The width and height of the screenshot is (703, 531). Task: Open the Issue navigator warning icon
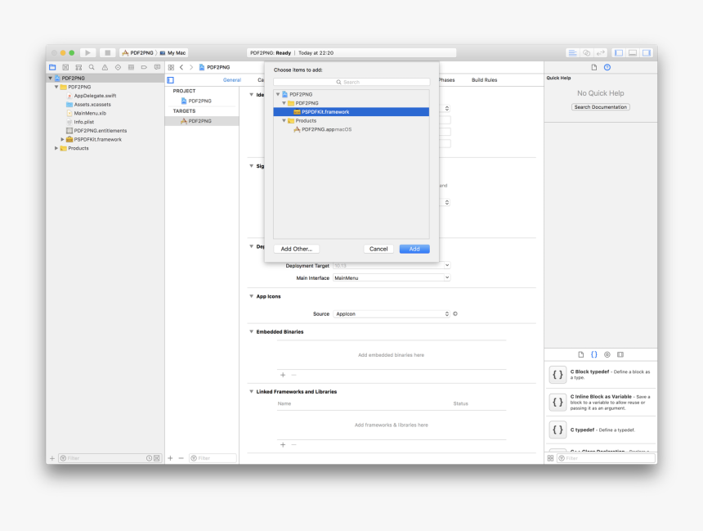click(105, 67)
